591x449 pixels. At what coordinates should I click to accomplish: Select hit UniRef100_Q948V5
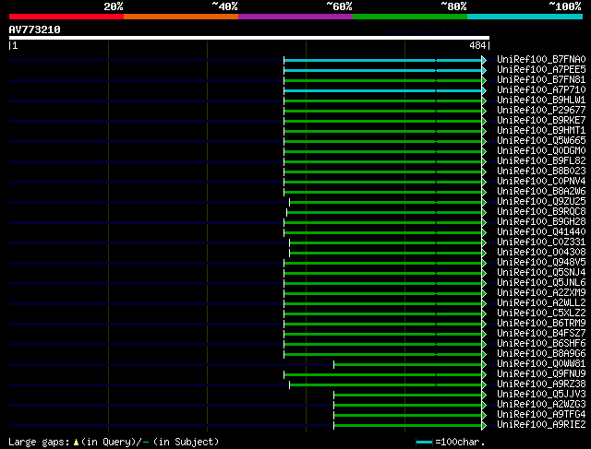(541, 263)
